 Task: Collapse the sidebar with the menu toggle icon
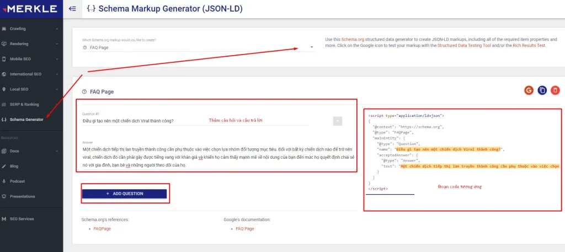[72, 9]
